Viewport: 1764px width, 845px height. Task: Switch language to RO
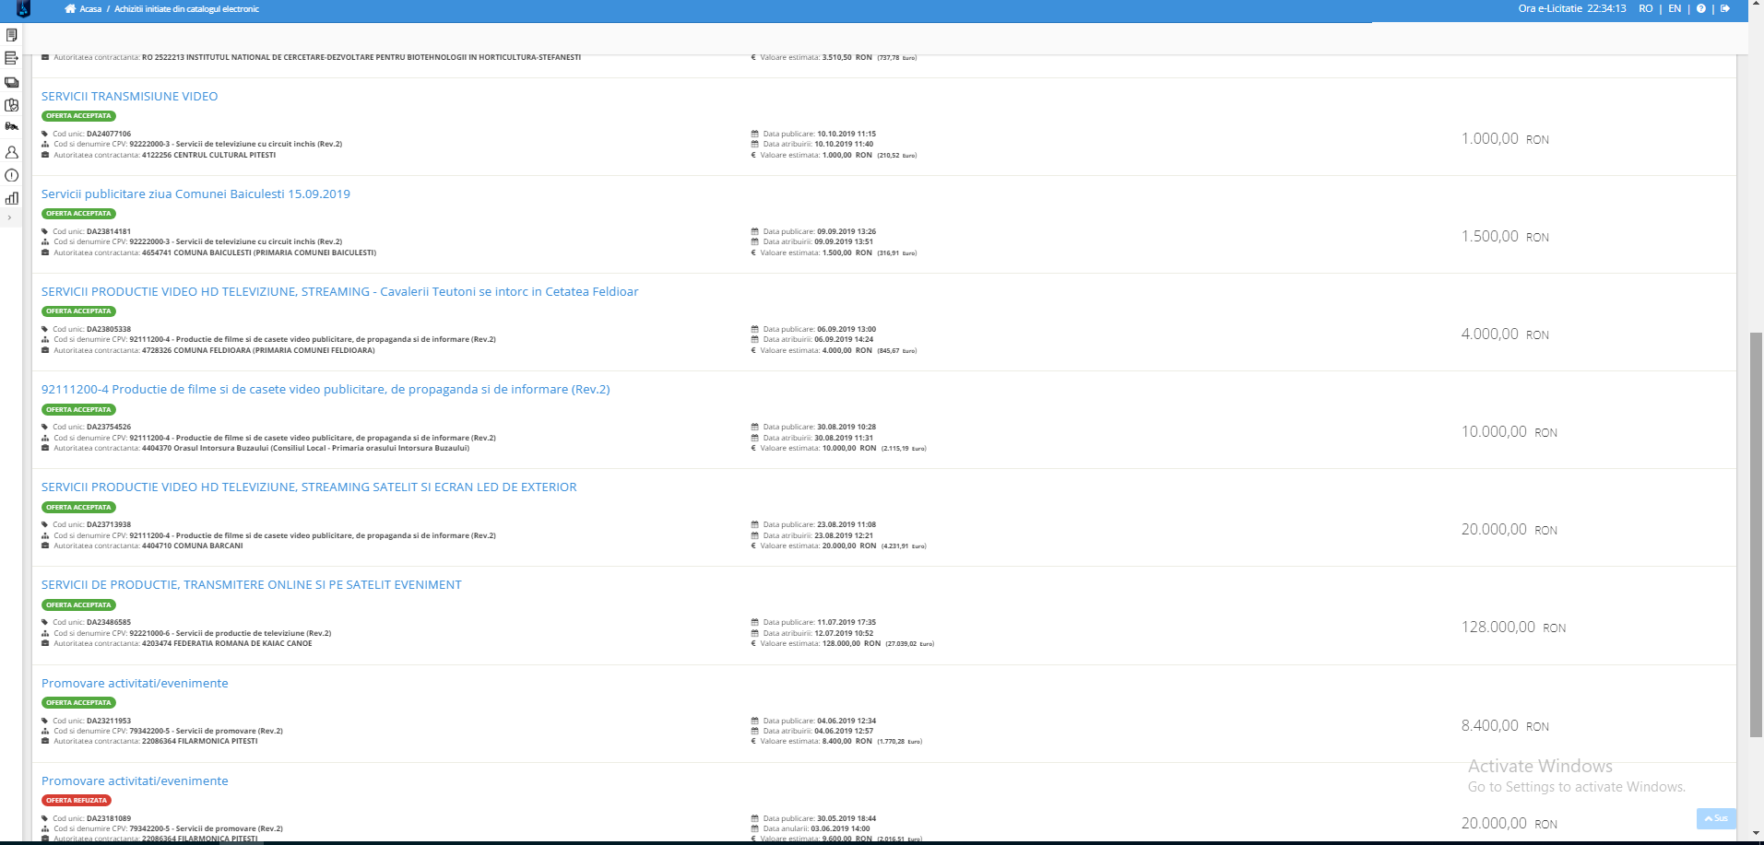[x=1645, y=9]
